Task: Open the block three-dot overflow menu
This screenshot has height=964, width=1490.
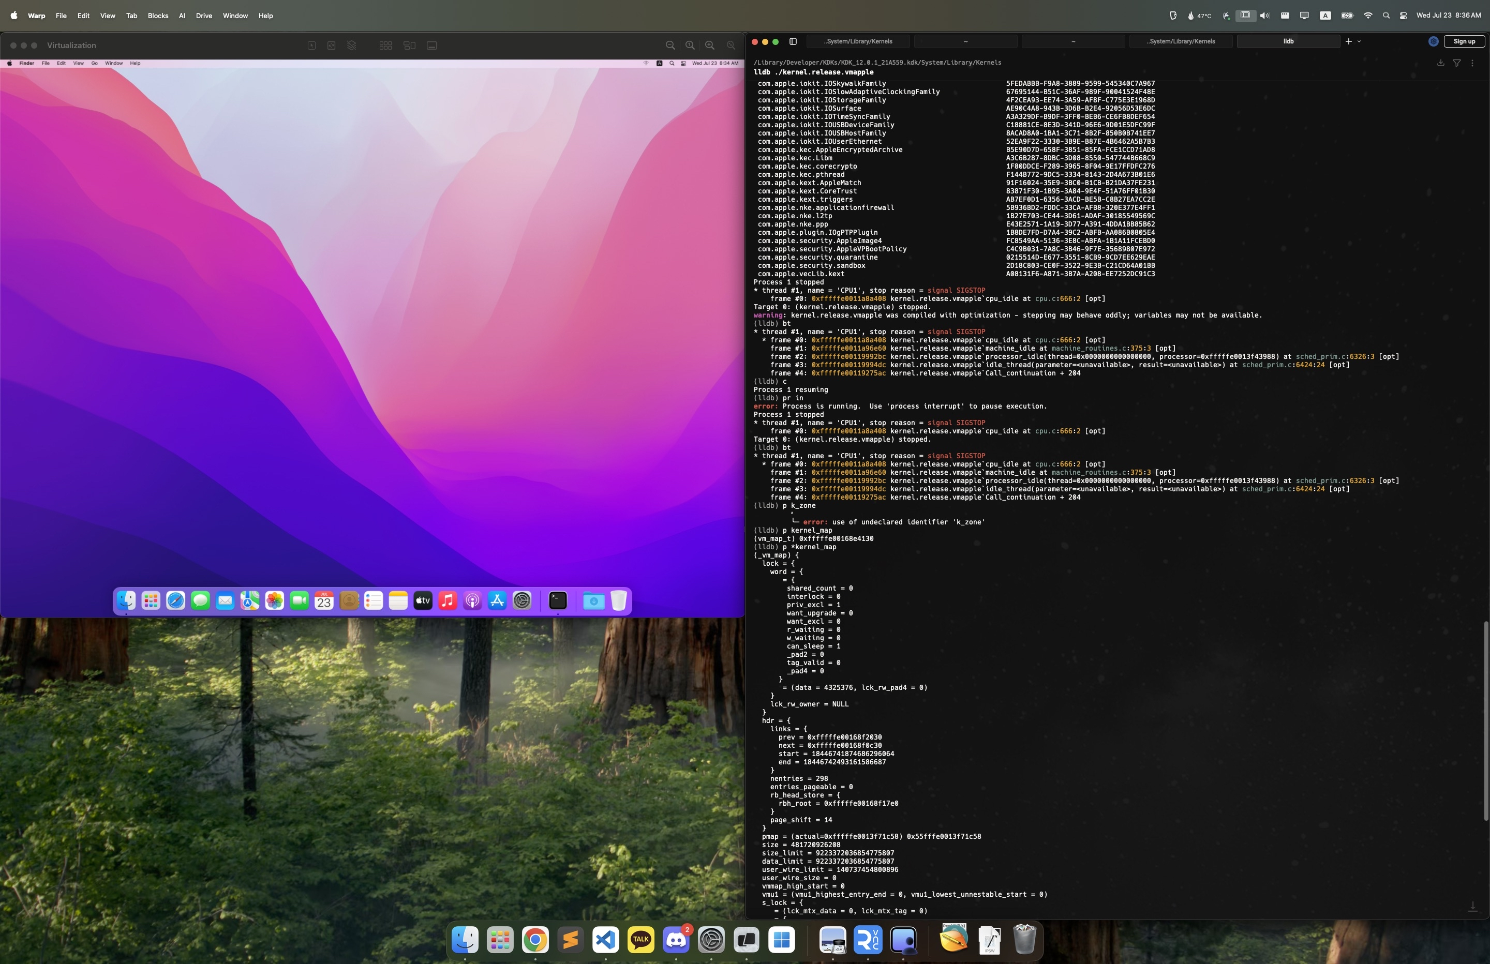Action: coord(1472,63)
